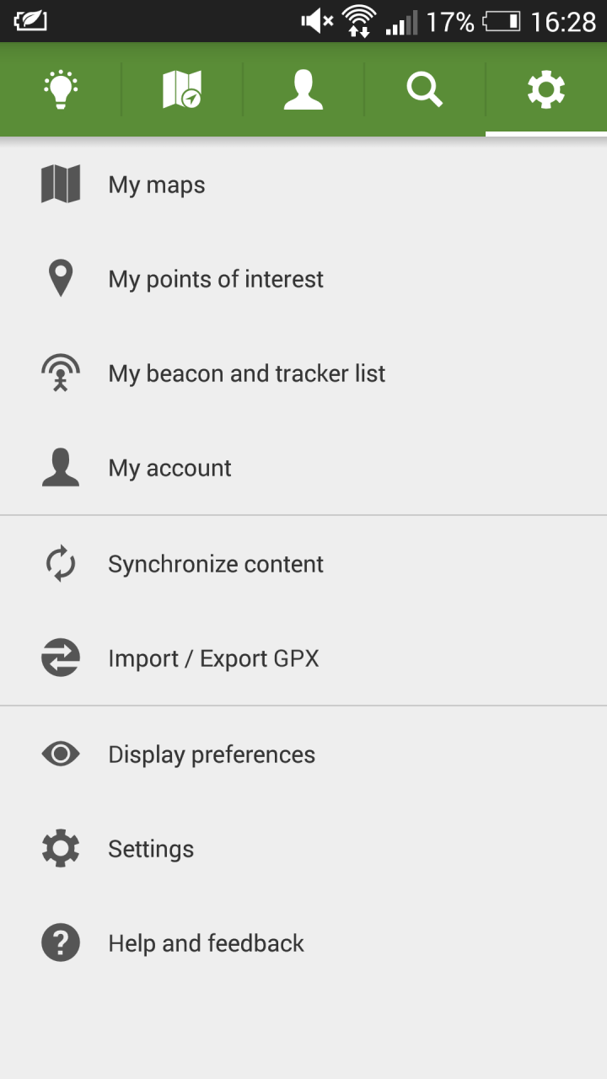Tap the account silhouette icon

click(x=61, y=468)
